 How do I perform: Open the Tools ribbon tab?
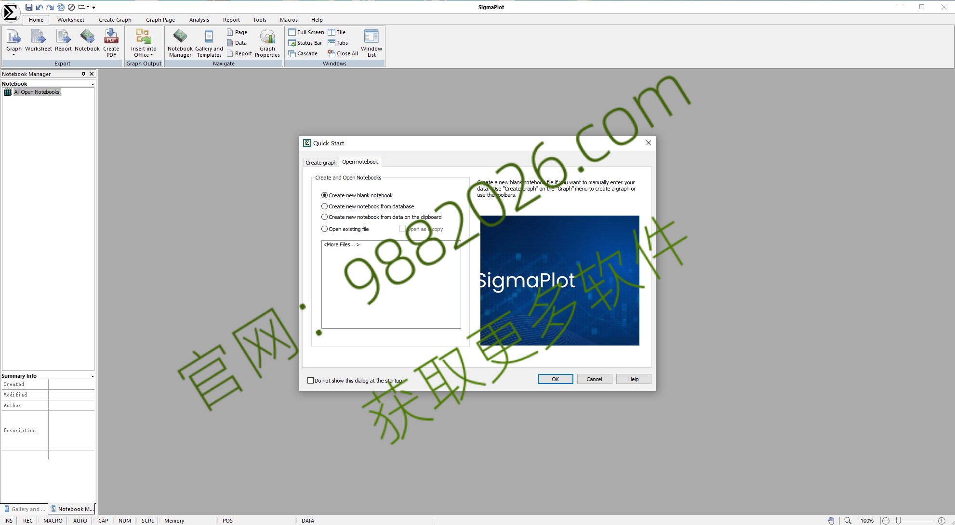pos(260,20)
